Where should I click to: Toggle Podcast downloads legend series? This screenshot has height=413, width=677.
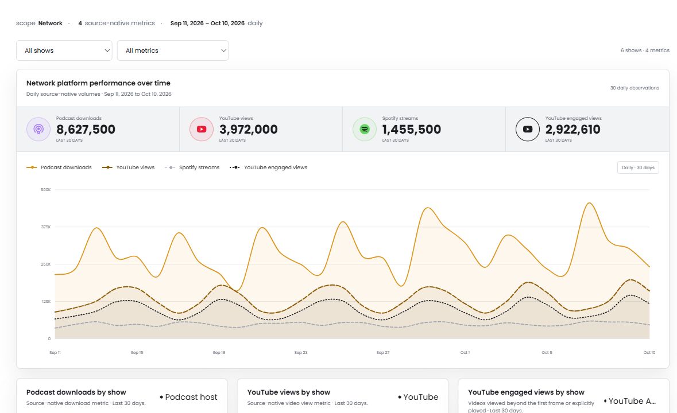coord(59,167)
